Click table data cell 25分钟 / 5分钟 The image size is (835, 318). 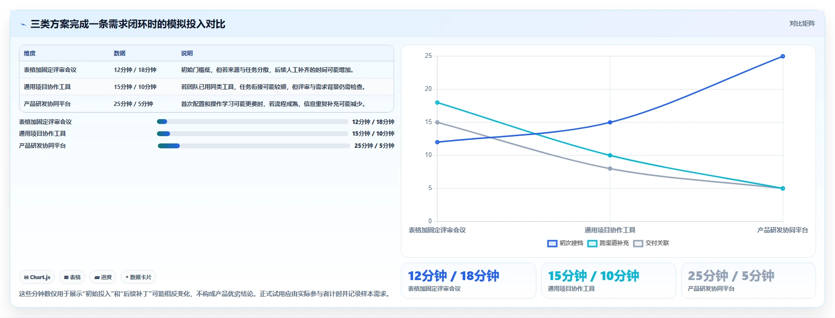coord(133,104)
